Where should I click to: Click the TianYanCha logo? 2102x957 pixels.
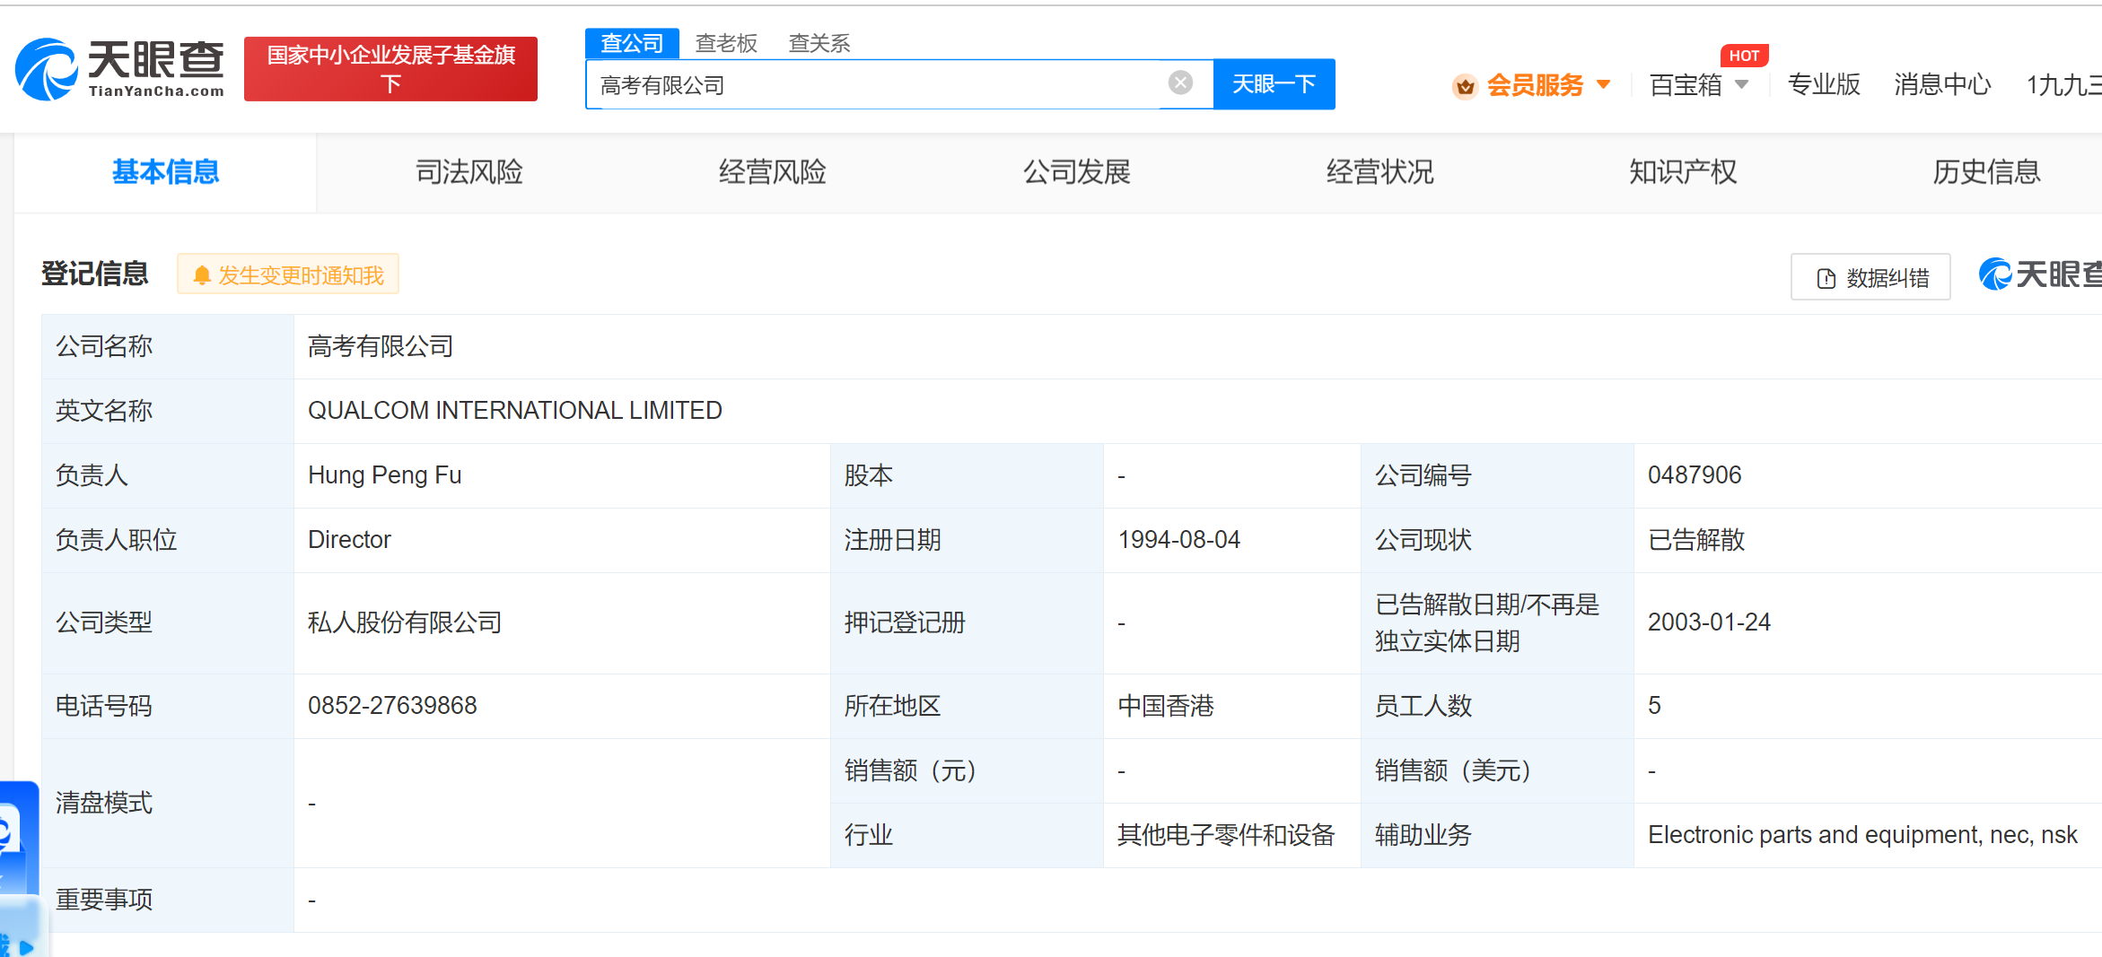point(120,69)
